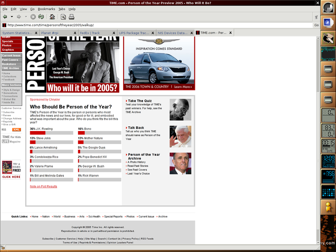The image size is (336, 252).
Task: Click the blue computer monitor dock icon
Action: (x=328, y=23)
